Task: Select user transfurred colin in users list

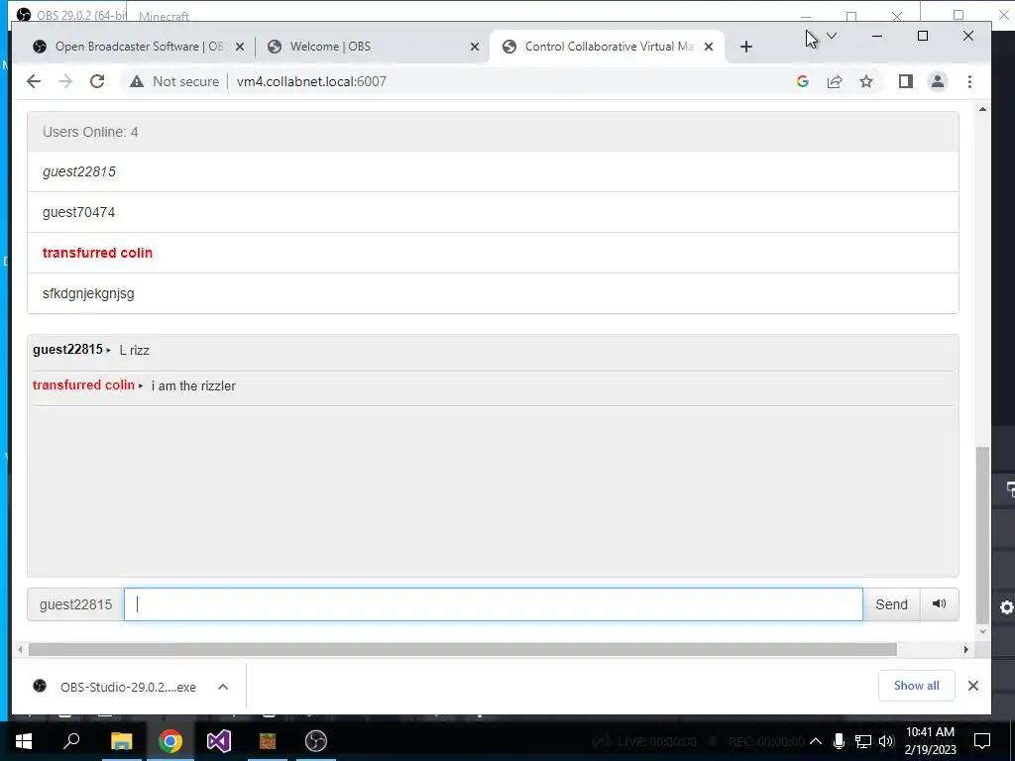Action: click(x=493, y=253)
